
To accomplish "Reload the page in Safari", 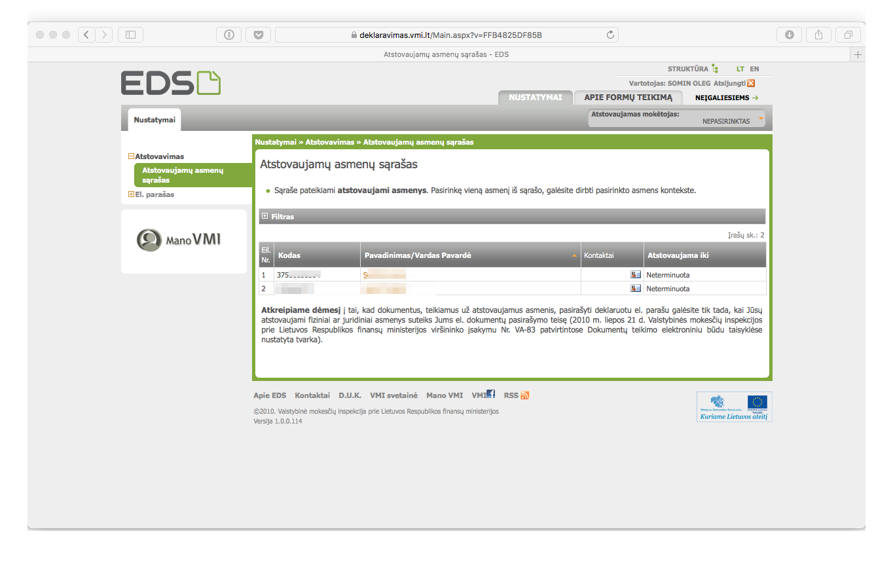I will 610,35.
